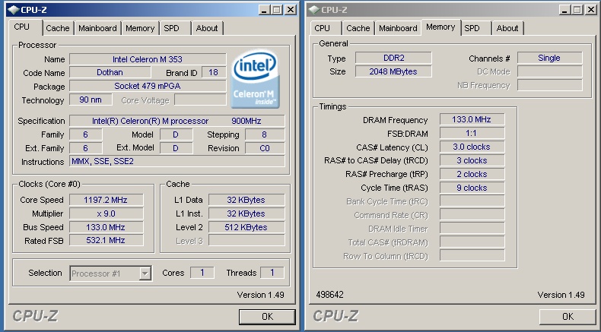Click the DRAM Frequency value '133.0 MHz'
The height and width of the screenshot is (332, 601).
click(472, 119)
